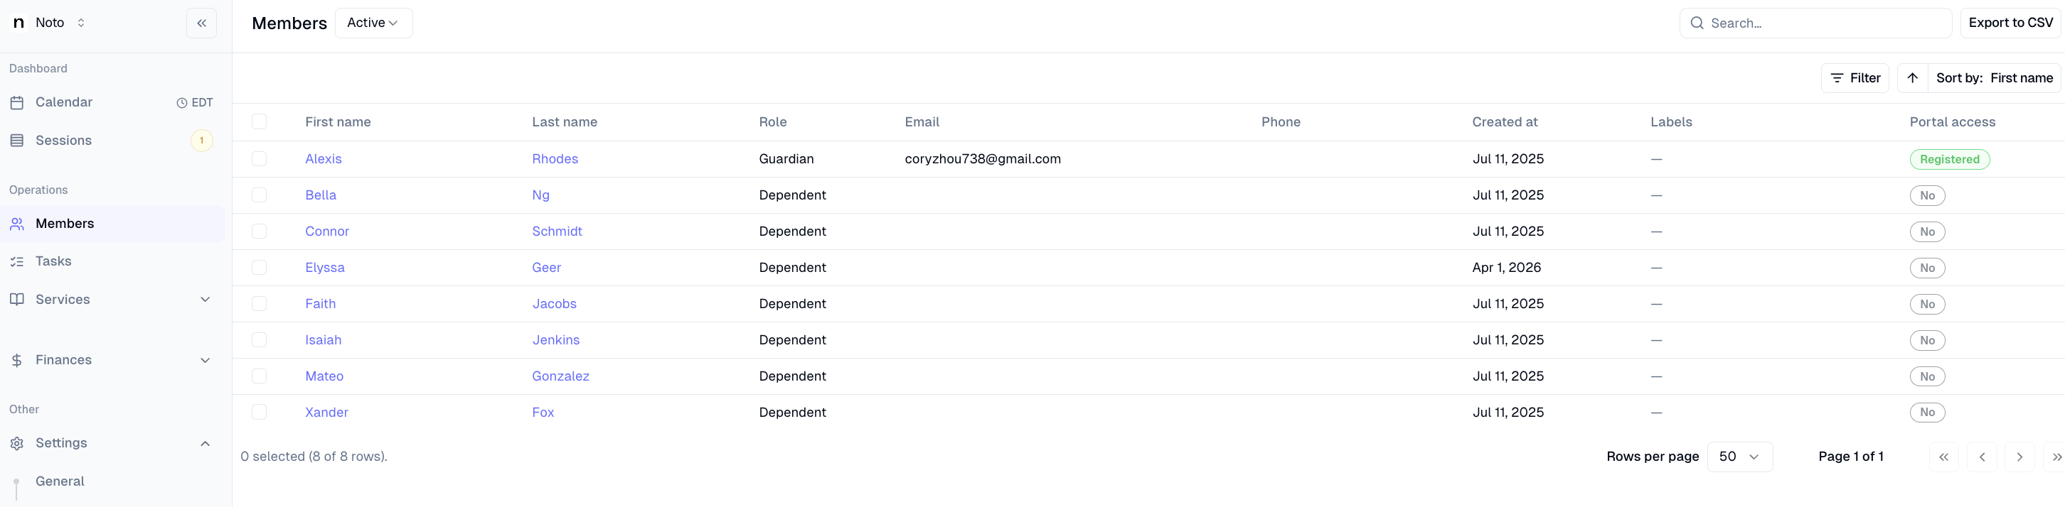Image resolution: width=2065 pixels, height=507 pixels.
Task: Go to the previous page arrow
Action: (x=1982, y=457)
